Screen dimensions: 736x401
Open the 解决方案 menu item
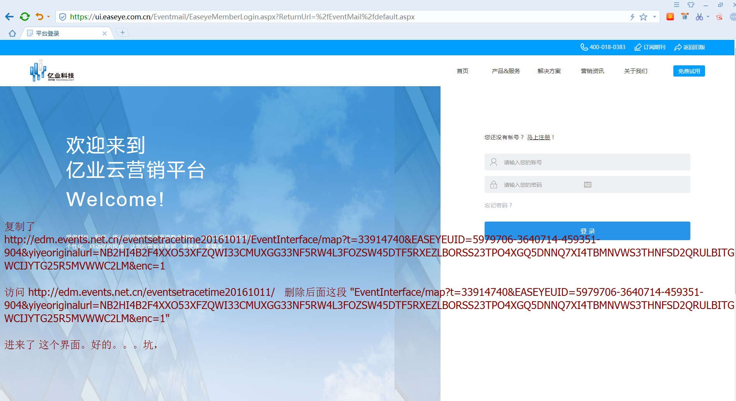[549, 71]
